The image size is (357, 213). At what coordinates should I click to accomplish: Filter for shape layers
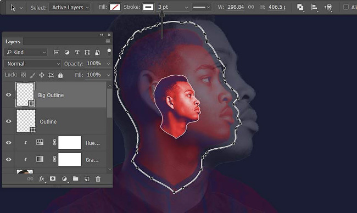pos(87,53)
